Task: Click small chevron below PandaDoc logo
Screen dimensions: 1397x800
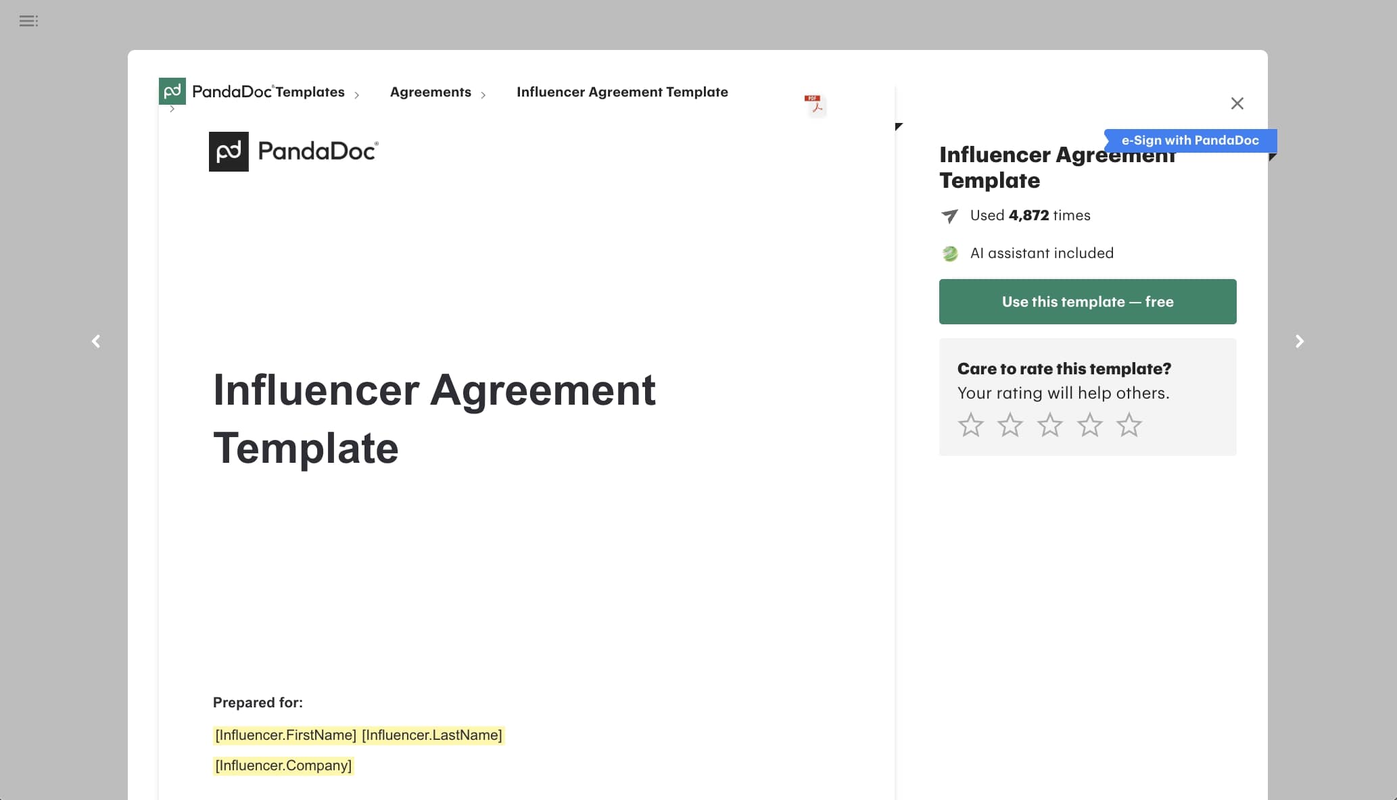Action: (x=172, y=109)
